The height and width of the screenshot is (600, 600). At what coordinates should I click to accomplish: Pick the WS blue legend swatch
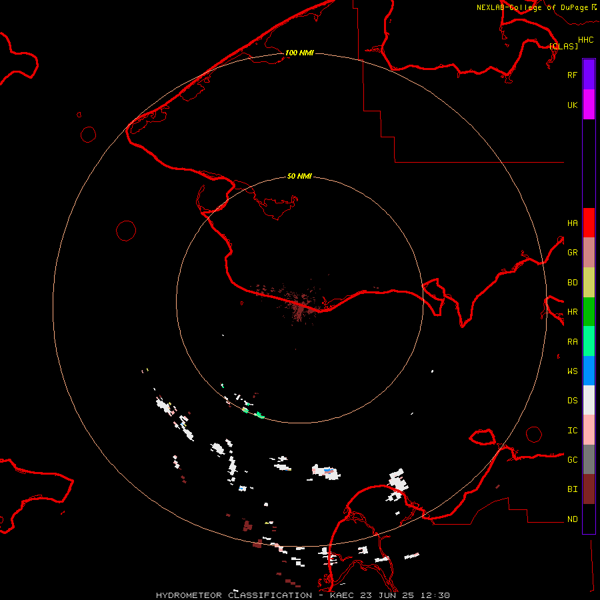click(589, 371)
